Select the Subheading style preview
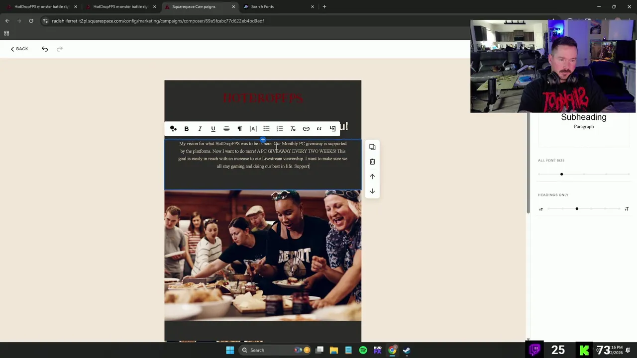Image resolution: width=637 pixels, height=358 pixels. click(584, 117)
